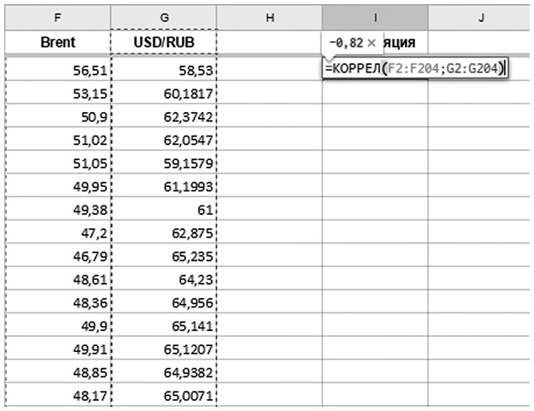Click the USD/RUB header cell
This screenshot has width=534, height=411.
[x=163, y=41]
